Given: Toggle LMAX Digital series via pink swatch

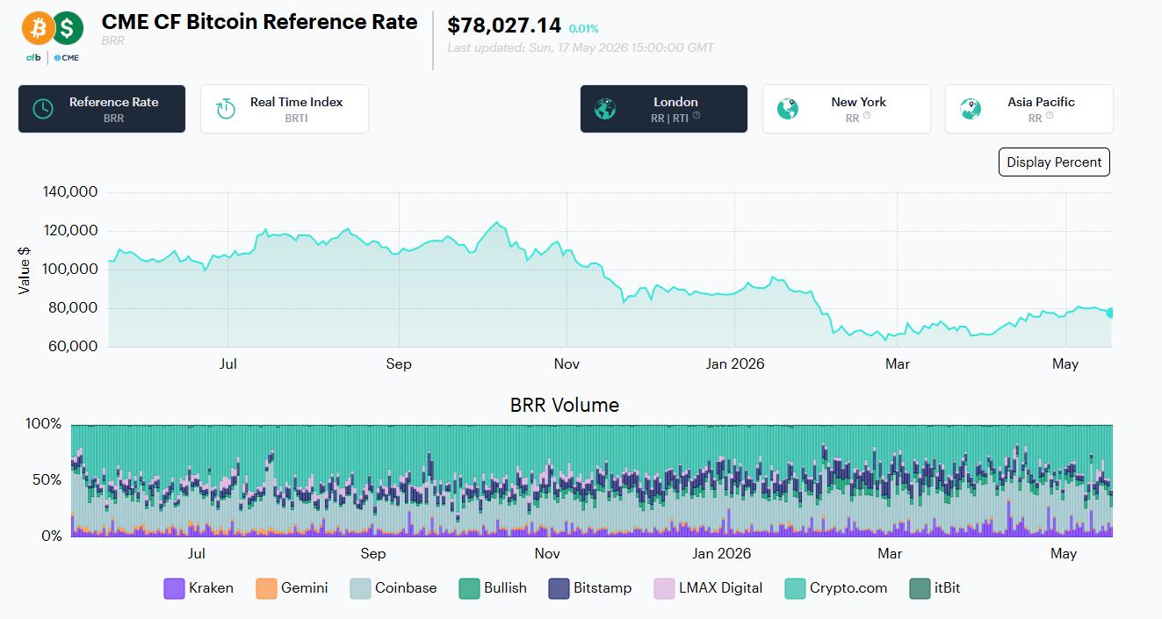Looking at the screenshot, I should [664, 588].
